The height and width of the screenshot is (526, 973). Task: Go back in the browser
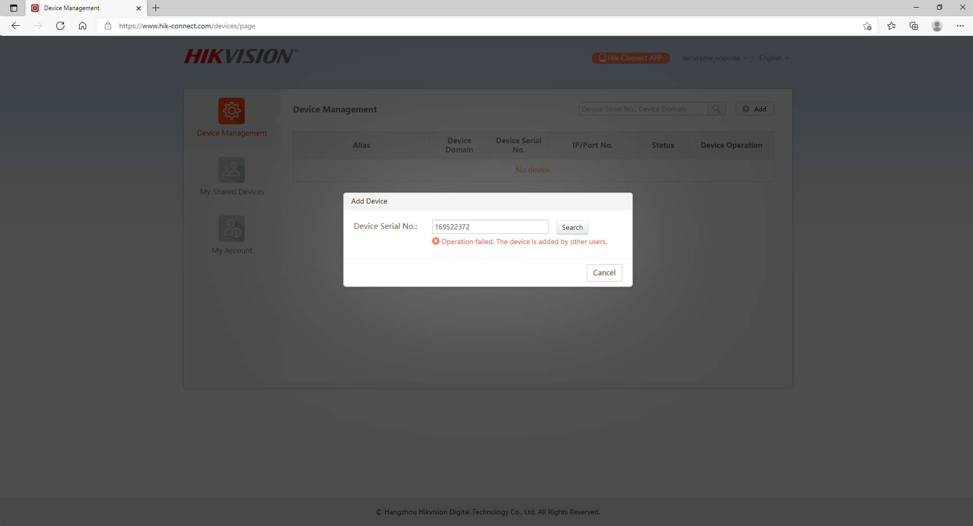(x=15, y=26)
